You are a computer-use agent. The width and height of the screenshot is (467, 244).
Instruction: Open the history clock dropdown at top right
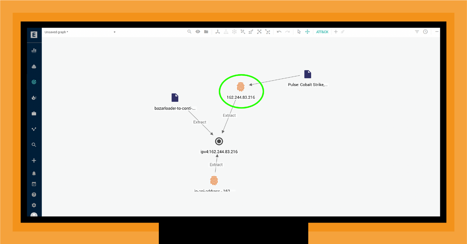pyautogui.click(x=425, y=31)
